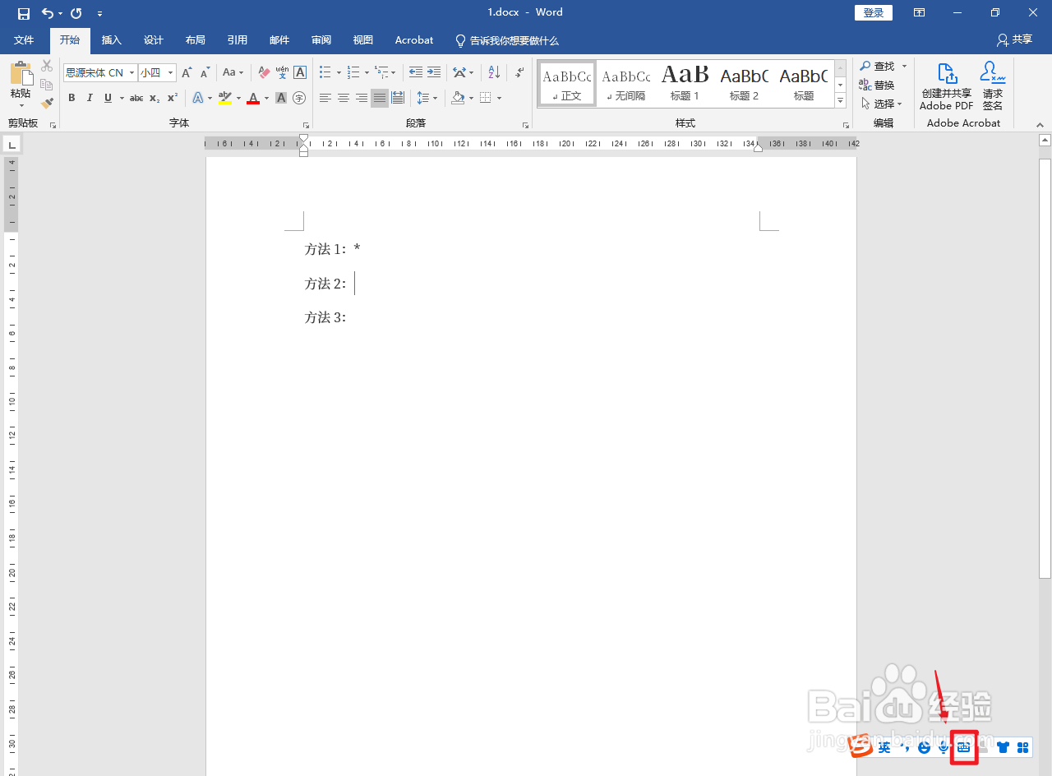The height and width of the screenshot is (776, 1052).
Task: Request signatures via Adobe Acrobat
Action: tap(993, 85)
